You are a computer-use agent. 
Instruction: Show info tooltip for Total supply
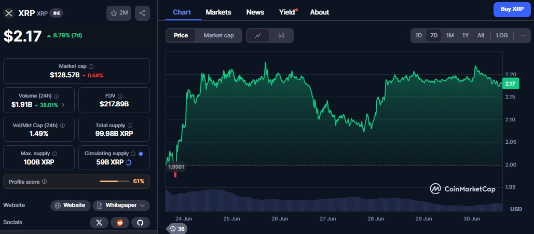pyautogui.click(x=130, y=126)
